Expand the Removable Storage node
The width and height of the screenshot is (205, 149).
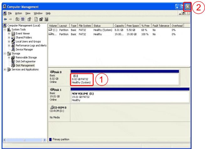point(9,57)
